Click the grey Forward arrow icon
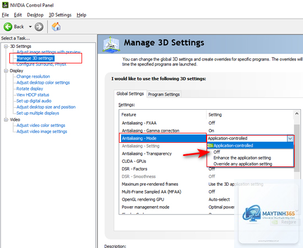Viewport: 303px width, 248px height. (39, 26)
